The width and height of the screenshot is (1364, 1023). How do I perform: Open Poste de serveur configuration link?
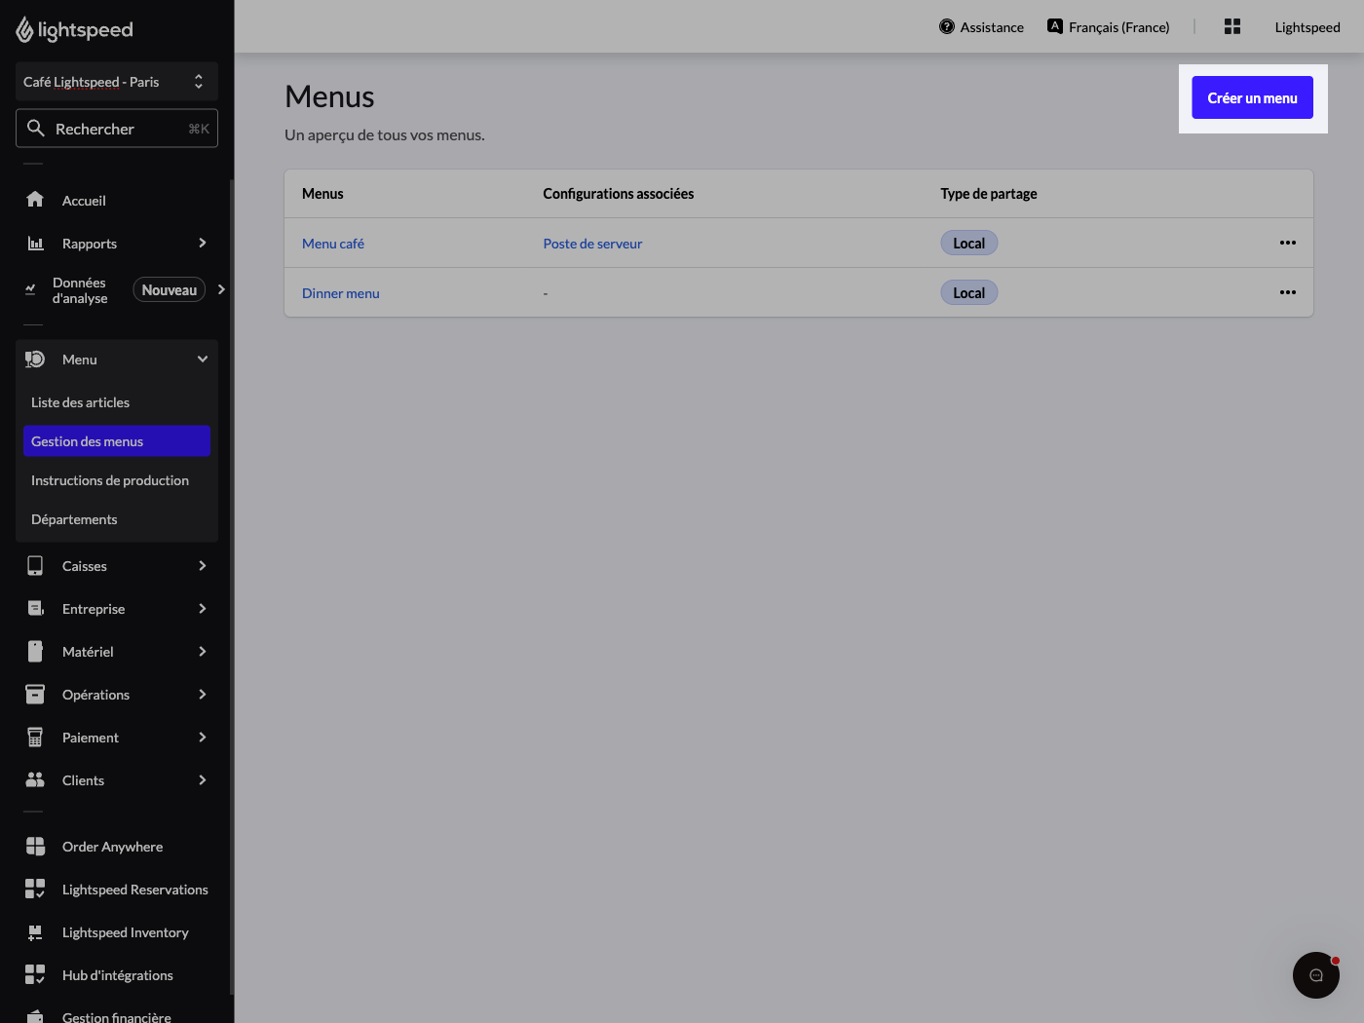coord(592,244)
